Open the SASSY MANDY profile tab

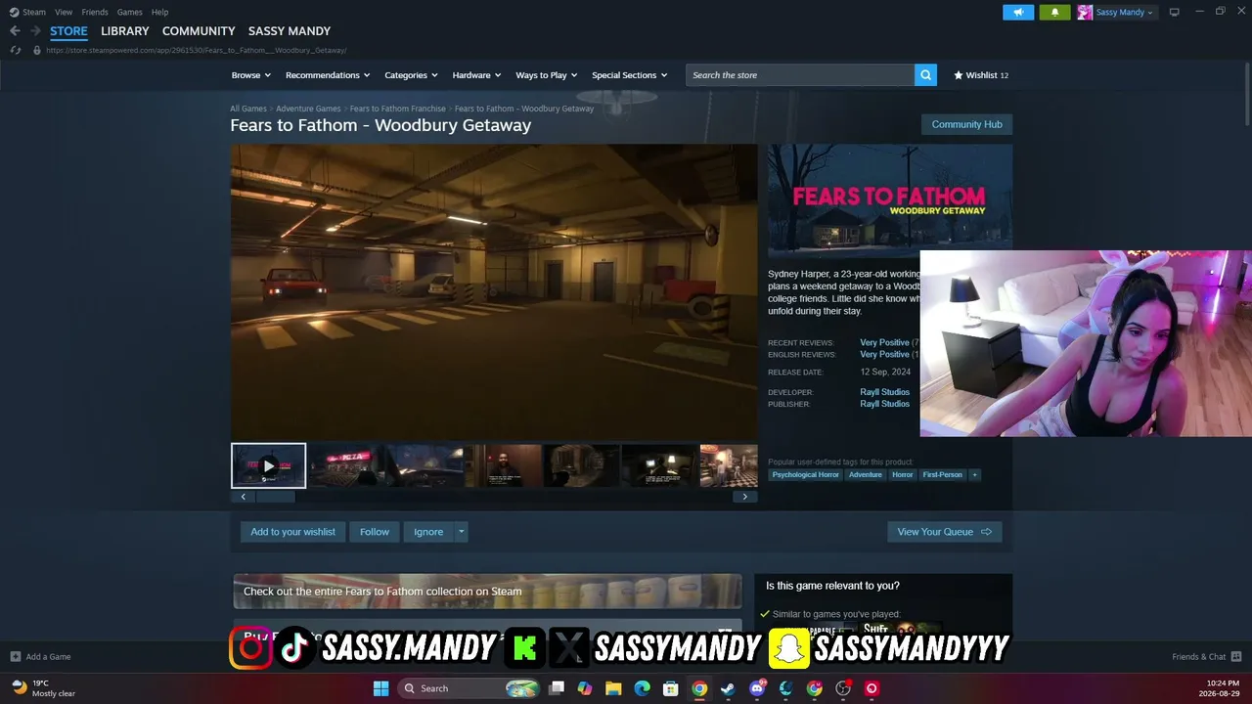click(x=290, y=31)
